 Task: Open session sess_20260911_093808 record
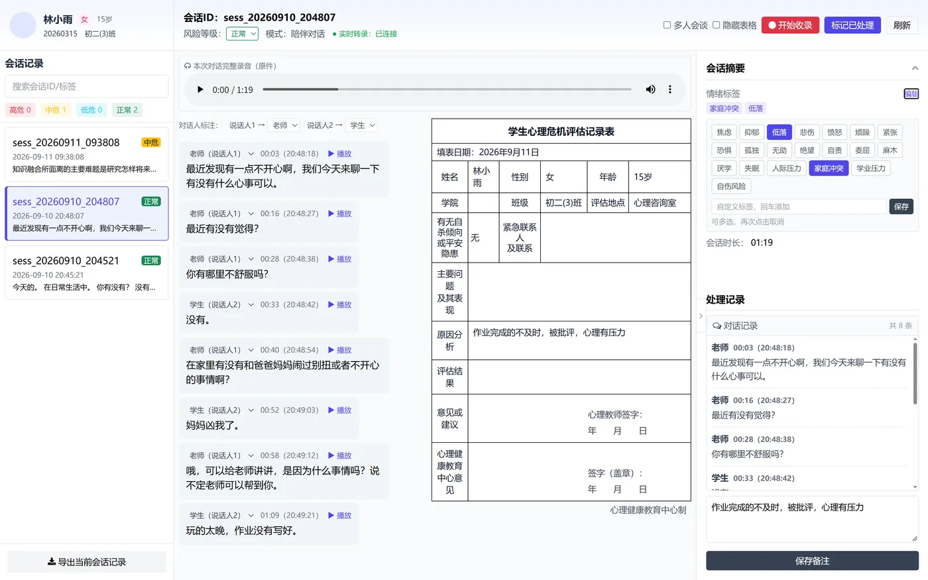(87, 154)
